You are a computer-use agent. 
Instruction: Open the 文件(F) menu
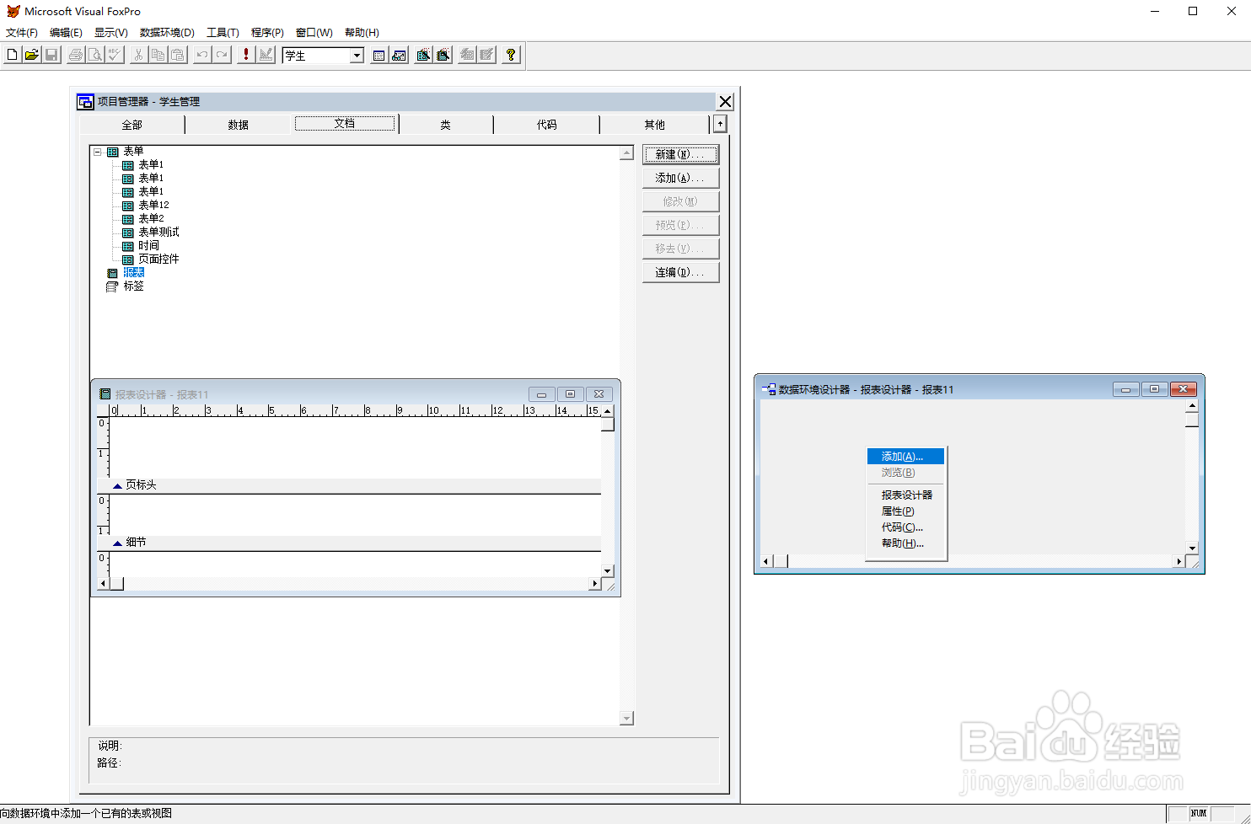pos(22,33)
